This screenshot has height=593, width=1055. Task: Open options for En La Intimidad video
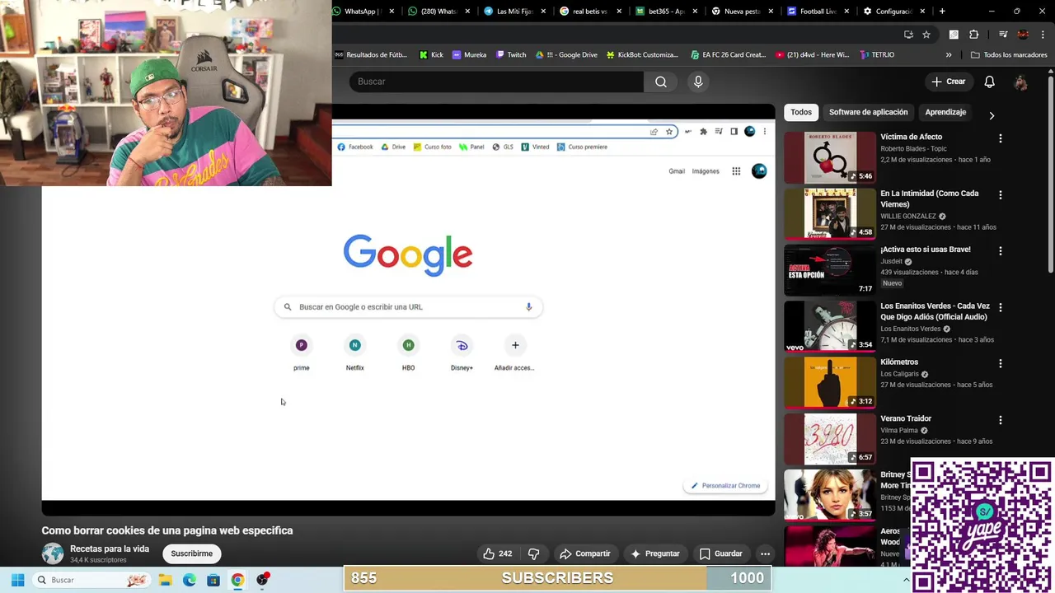(x=1001, y=195)
